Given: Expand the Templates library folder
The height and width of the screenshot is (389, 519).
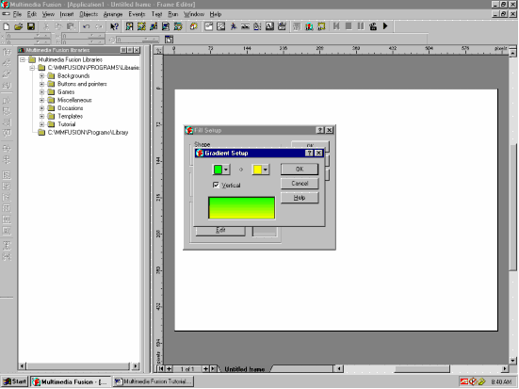Looking at the screenshot, I should (41, 116).
